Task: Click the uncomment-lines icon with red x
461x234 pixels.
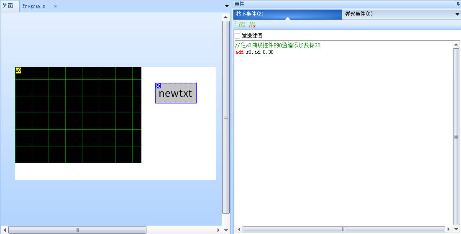Action: coord(252,25)
